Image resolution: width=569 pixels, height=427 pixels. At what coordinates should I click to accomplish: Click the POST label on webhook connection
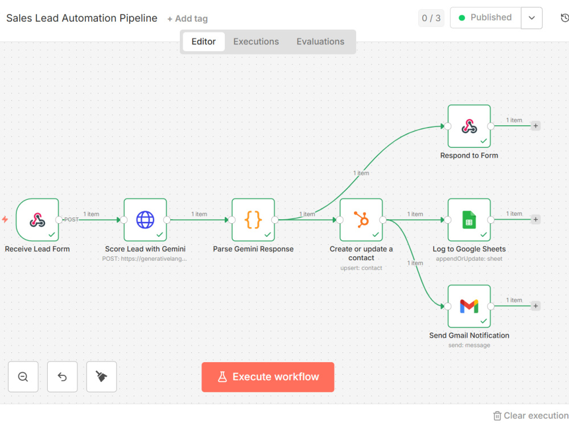pyautogui.click(x=71, y=220)
